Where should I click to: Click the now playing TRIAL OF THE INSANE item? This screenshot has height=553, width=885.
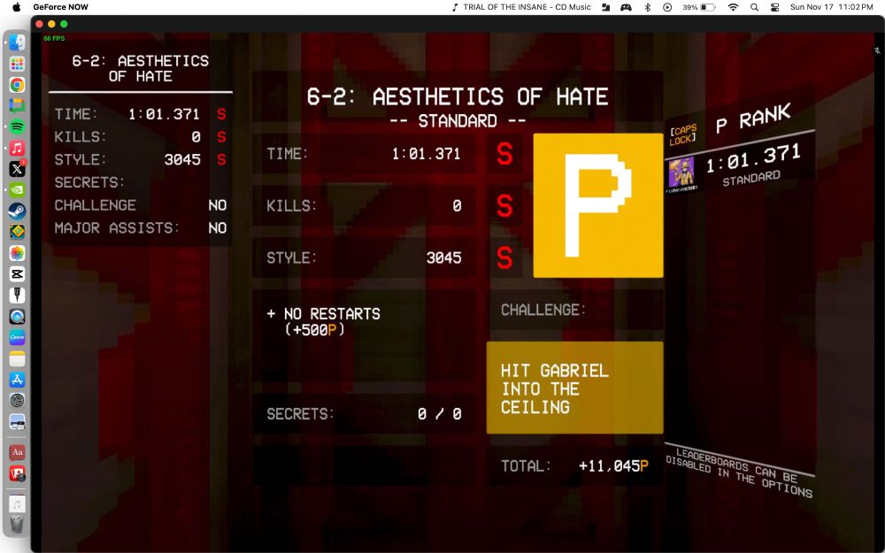[521, 7]
